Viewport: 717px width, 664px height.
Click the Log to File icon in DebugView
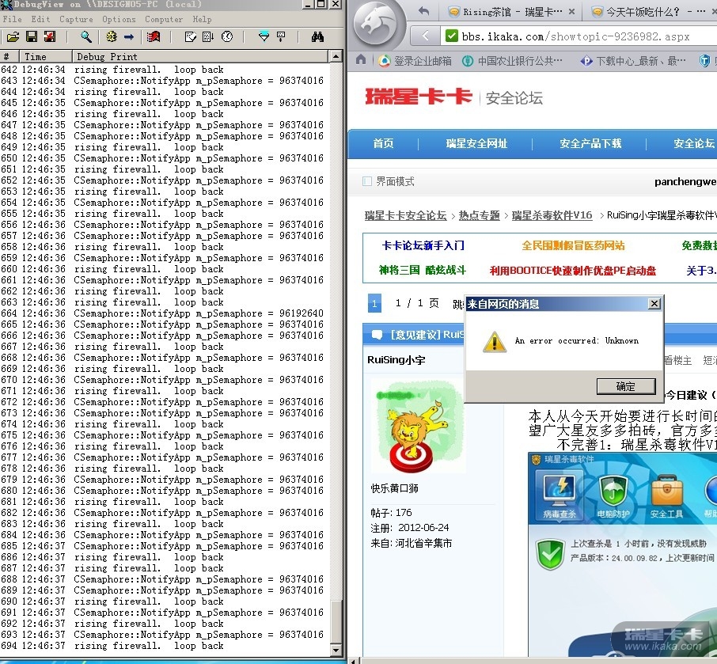(49, 36)
